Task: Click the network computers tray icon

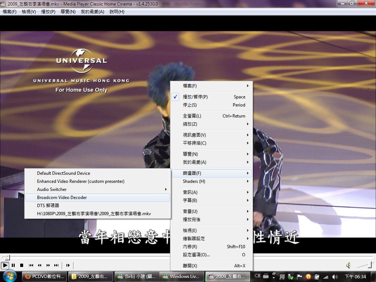Action: tap(282, 277)
